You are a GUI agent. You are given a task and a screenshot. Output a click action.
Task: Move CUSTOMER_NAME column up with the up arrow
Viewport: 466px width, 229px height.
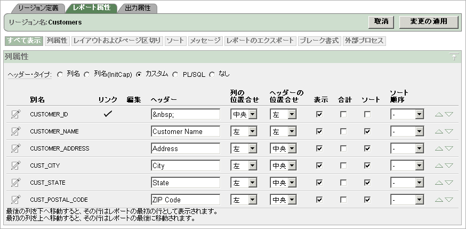(439, 131)
